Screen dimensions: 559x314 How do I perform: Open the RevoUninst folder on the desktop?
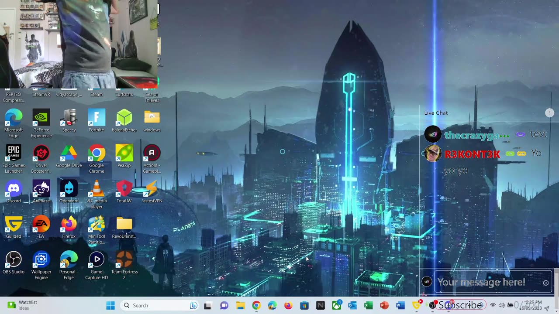[124, 227]
